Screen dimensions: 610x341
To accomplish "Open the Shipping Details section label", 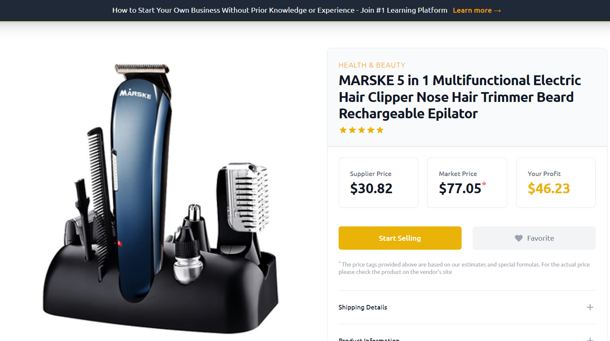I will pos(363,307).
